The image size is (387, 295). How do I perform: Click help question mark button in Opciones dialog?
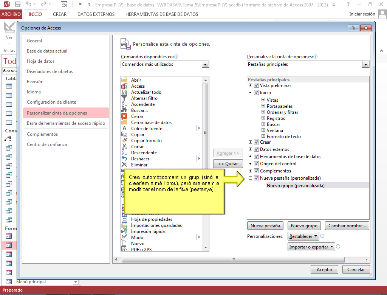[x=353, y=28]
